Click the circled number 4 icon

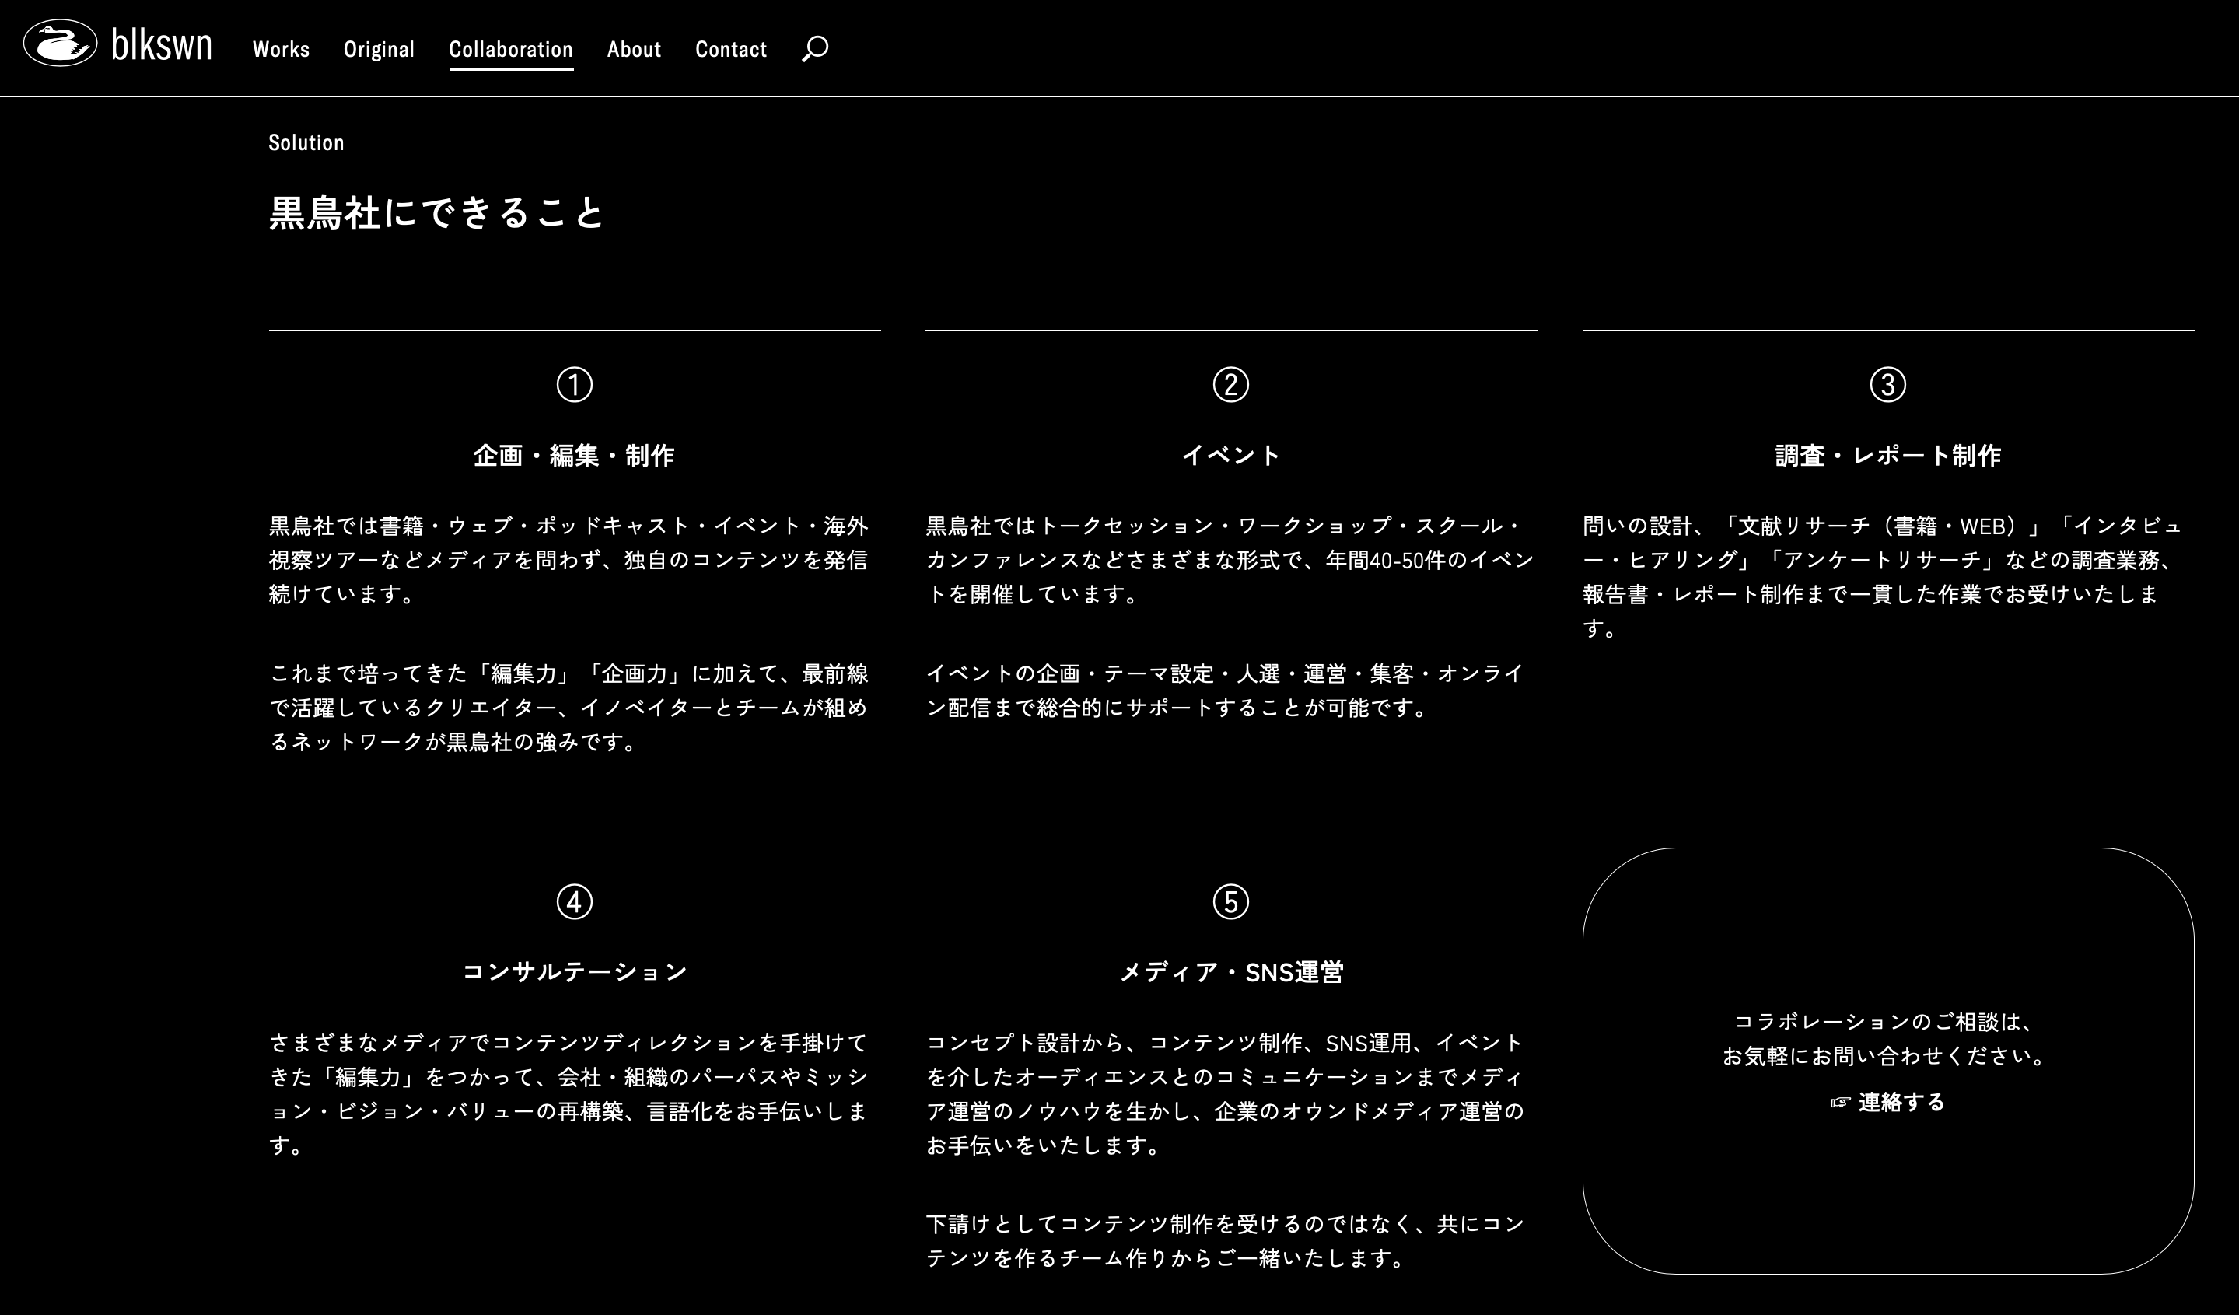[574, 902]
